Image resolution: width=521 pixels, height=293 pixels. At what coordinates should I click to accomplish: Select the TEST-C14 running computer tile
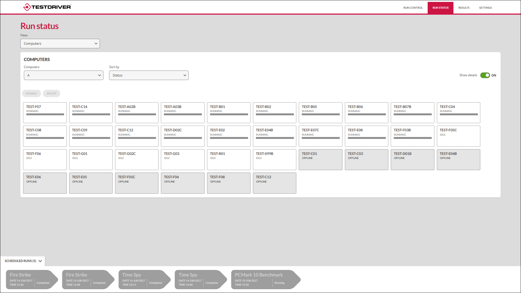pyautogui.click(x=91, y=112)
